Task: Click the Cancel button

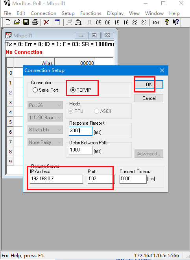Action: pyautogui.click(x=149, y=98)
